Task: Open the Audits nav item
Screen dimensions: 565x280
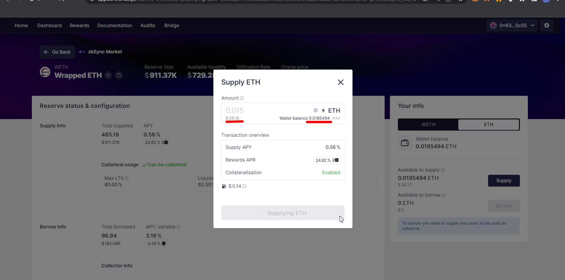Action: point(148,26)
